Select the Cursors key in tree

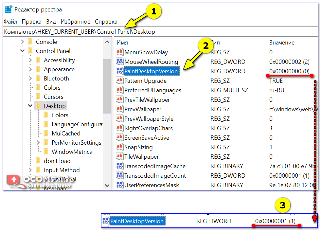pyautogui.click(x=54, y=97)
